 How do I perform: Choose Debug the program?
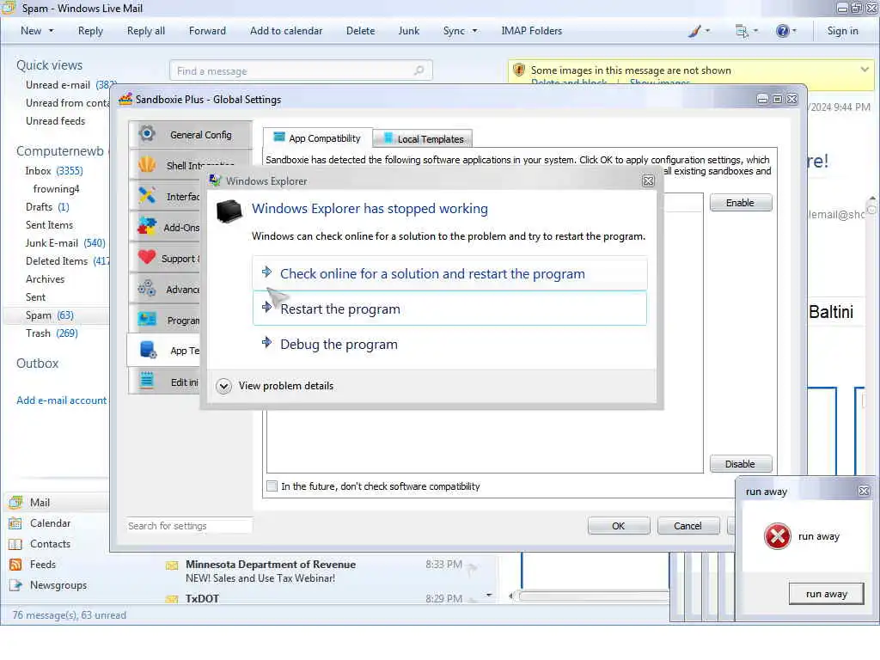coord(449,344)
